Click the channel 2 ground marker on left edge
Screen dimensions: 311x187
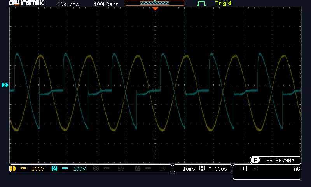5,85
